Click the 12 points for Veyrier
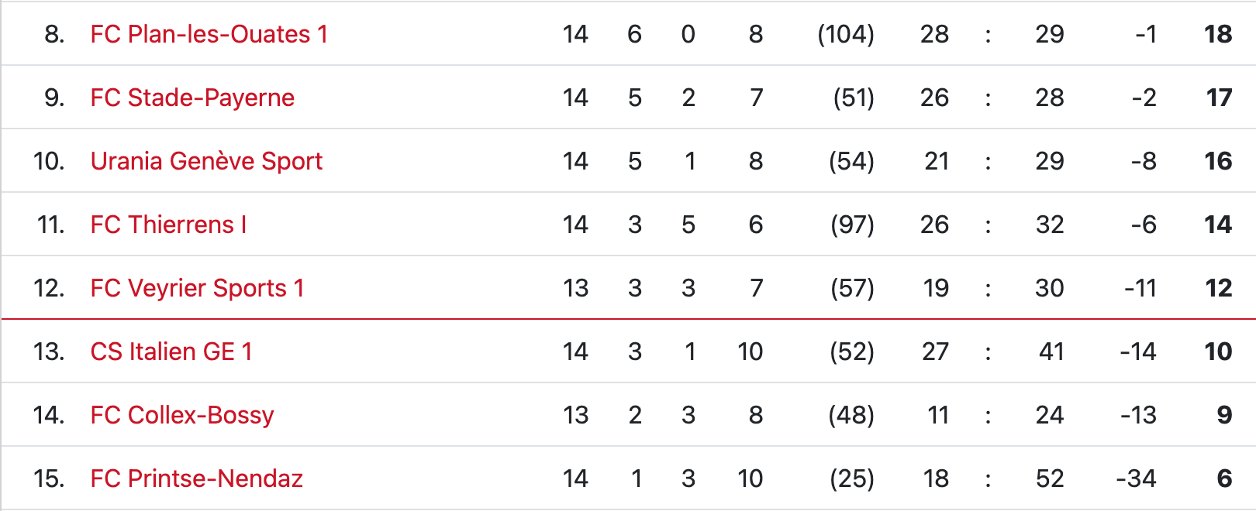1256x511 pixels. coord(1219,288)
